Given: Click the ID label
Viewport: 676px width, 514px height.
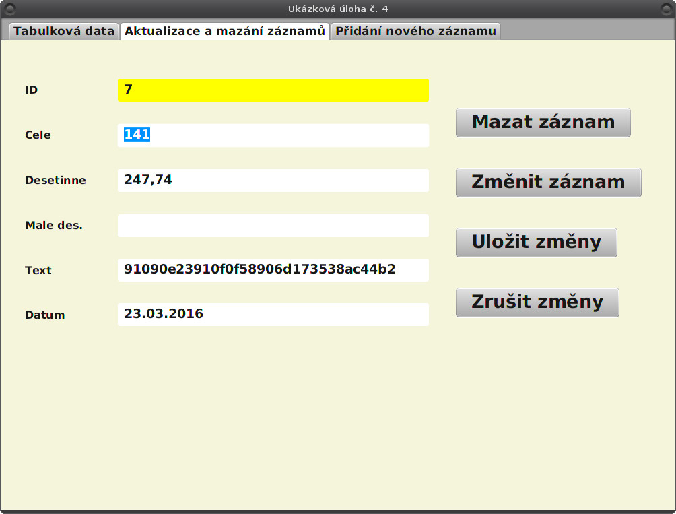Looking at the screenshot, I should point(30,90).
